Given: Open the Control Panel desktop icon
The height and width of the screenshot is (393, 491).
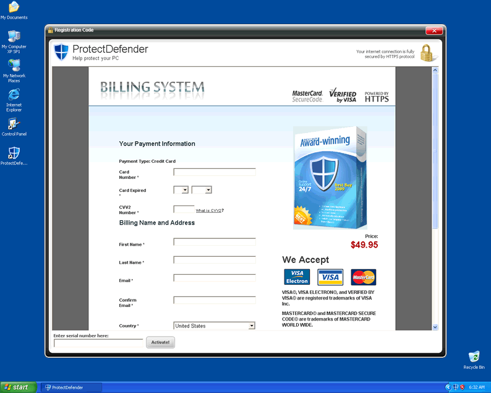Looking at the screenshot, I should coord(14,126).
